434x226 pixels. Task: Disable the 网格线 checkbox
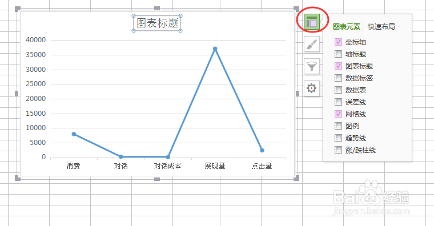point(338,114)
